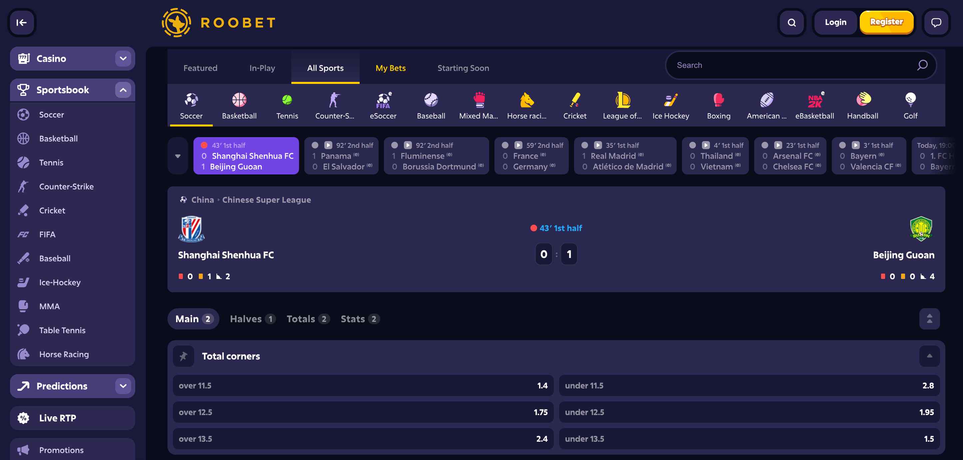Click the Login button

(x=835, y=22)
